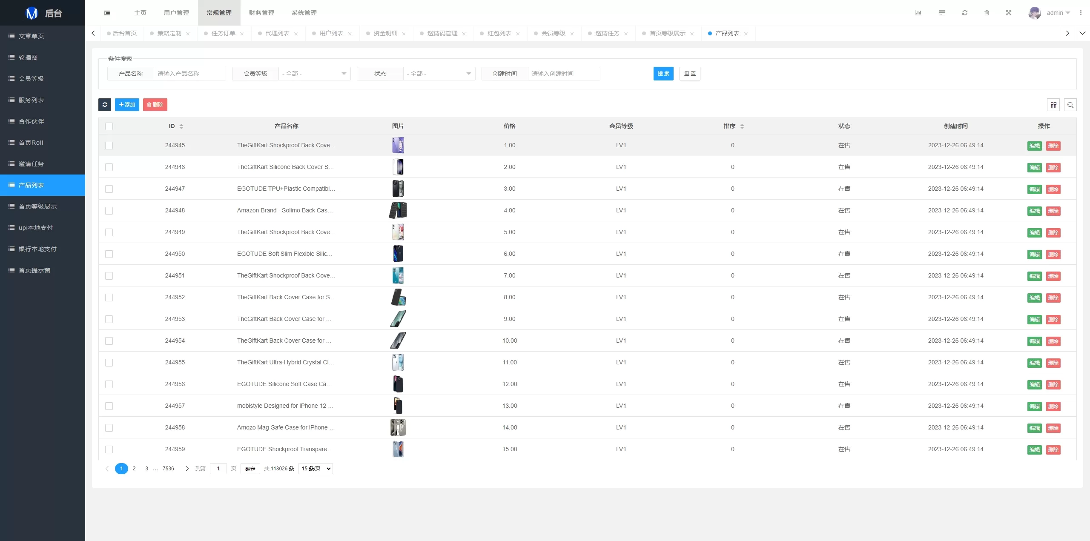Viewport: 1090px width, 541px height.
Task: Click the blue 搜索 button
Action: coord(663,74)
